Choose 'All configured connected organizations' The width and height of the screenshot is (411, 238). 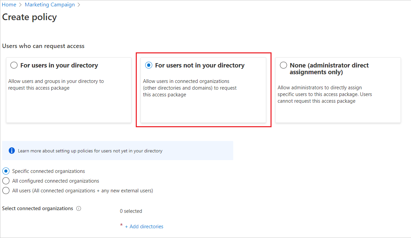pyautogui.click(x=6, y=181)
